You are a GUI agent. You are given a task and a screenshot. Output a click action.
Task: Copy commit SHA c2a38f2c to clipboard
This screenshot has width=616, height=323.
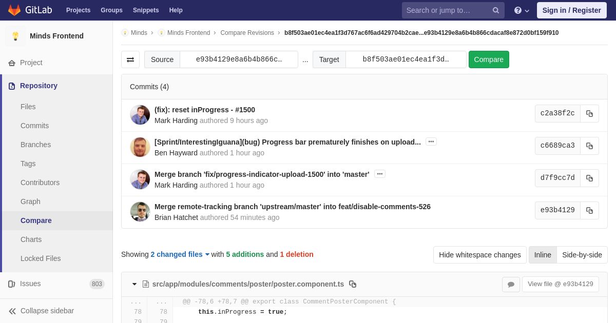[x=589, y=113]
